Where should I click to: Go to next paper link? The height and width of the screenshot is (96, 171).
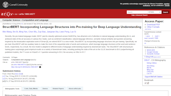[x=157, y=36]
